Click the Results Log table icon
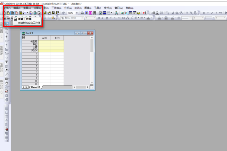Image resolution: width=227 pixels, height=151 pixels. 130,13
